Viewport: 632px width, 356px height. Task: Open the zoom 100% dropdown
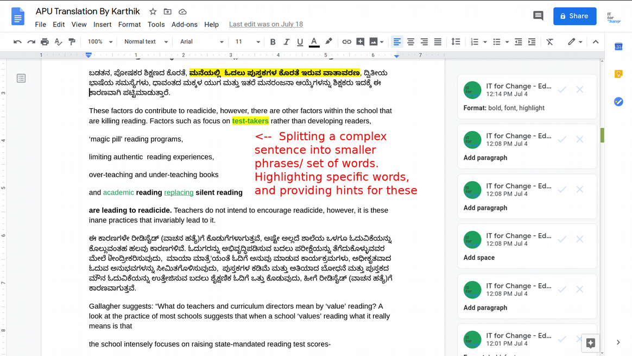point(100,42)
